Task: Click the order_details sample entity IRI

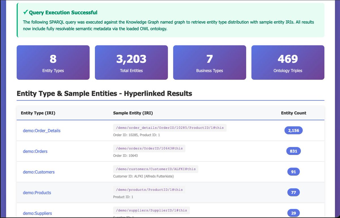Action: coord(169,127)
